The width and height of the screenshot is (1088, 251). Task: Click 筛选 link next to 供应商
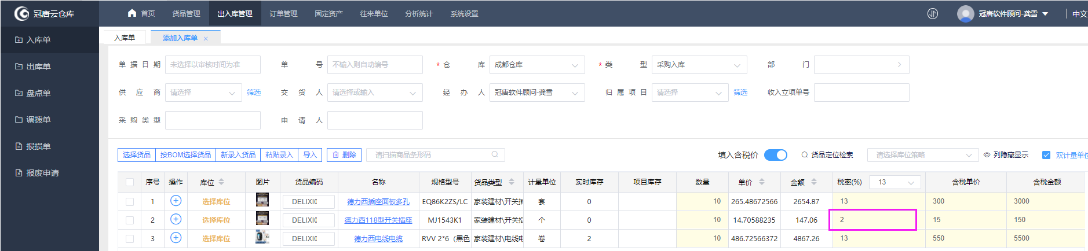tap(254, 93)
